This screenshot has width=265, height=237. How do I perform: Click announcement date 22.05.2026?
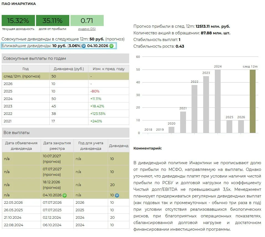tap(13, 203)
